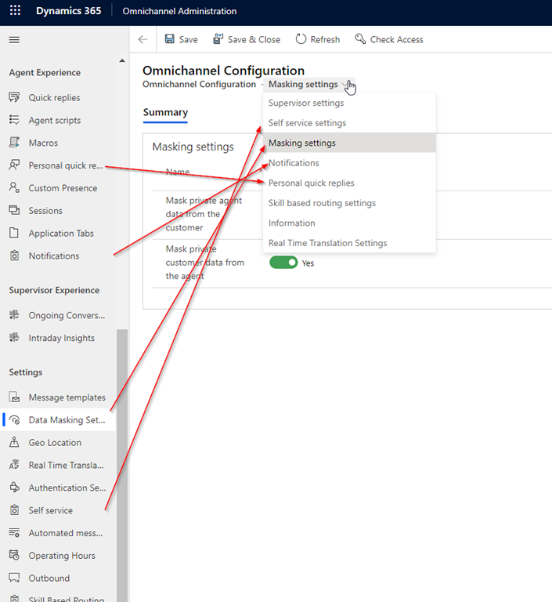The height and width of the screenshot is (602, 552).
Task: Click Save & Close button label
Action: (254, 39)
